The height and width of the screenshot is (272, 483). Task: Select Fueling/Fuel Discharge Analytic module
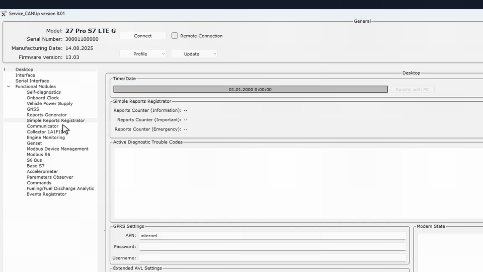tap(60, 188)
